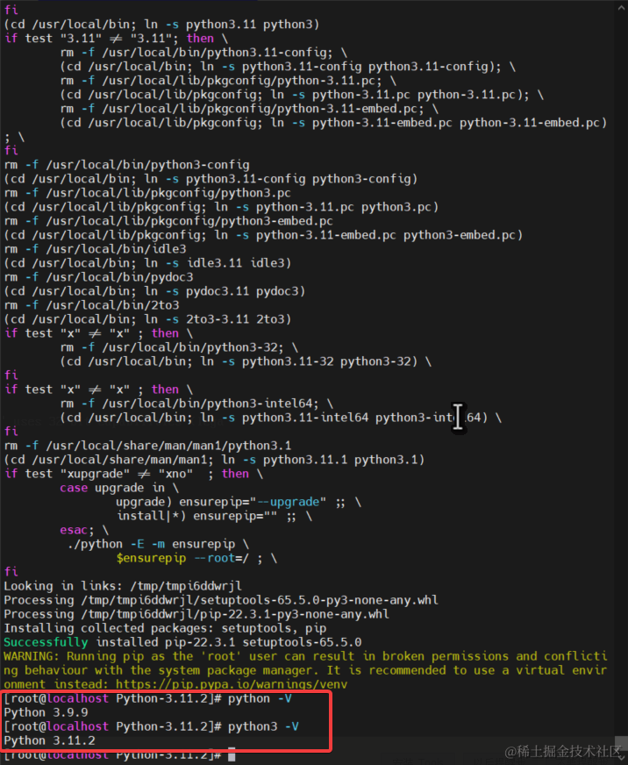Viewport: 628px width, 765px height.
Task: Click the 'esac;' keyword line
Action: 84,531
